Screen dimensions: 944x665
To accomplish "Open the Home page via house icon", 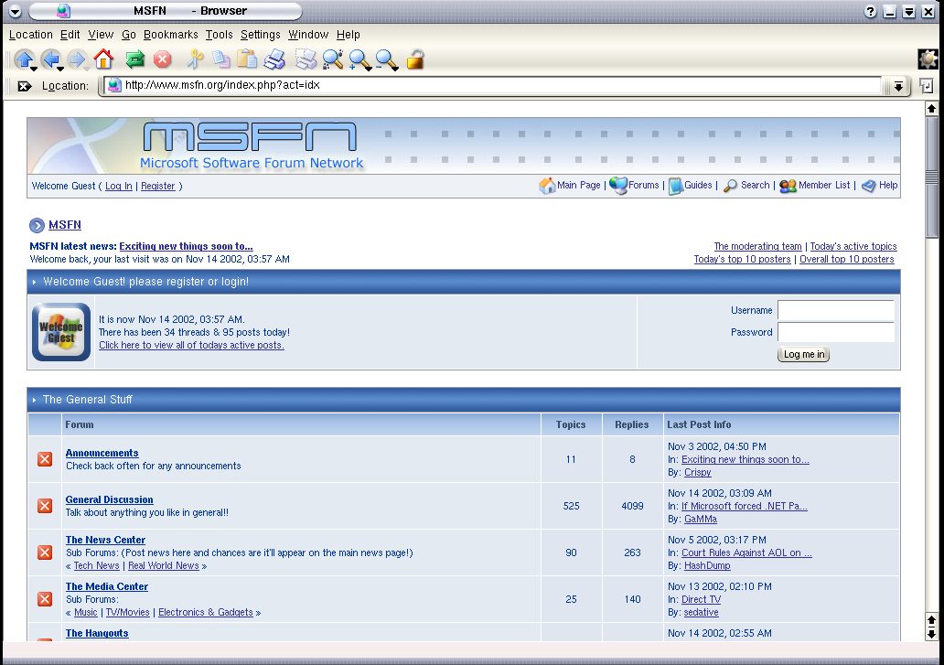I will click(x=103, y=59).
